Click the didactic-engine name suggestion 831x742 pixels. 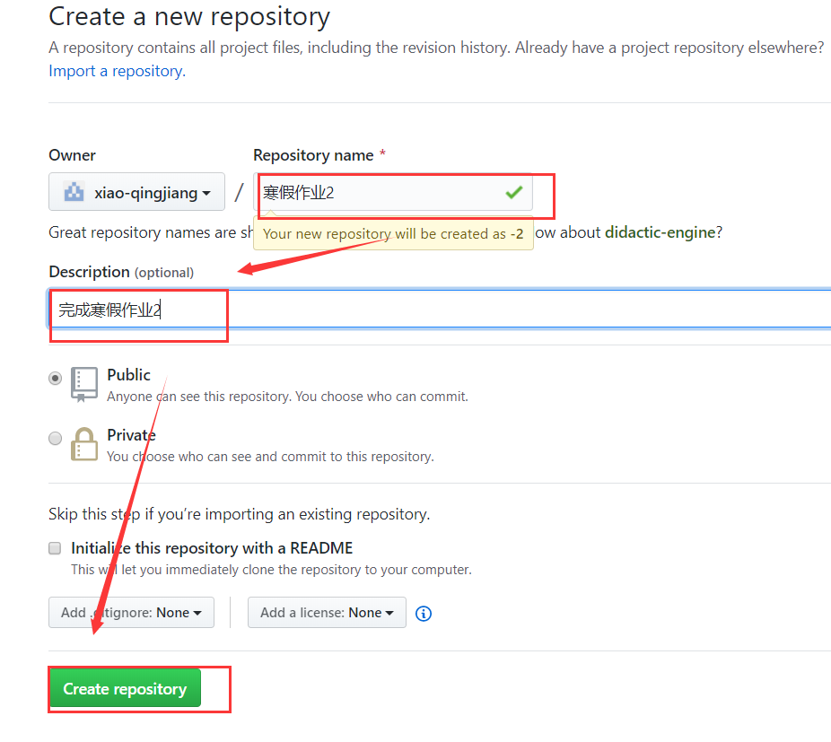tap(660, 232)
